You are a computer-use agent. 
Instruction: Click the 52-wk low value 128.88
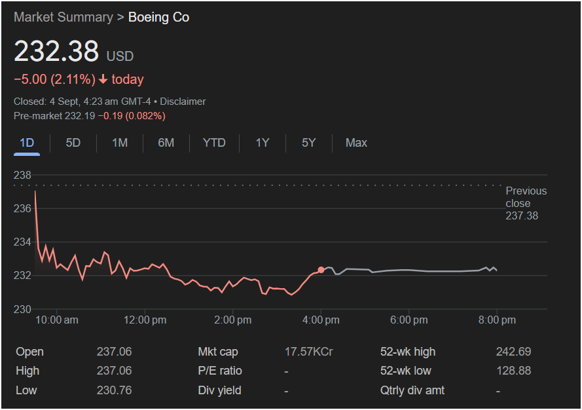[514, 371]
